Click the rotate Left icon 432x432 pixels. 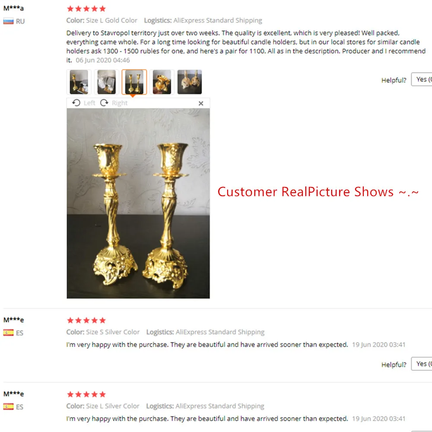[x=76, y=103]
